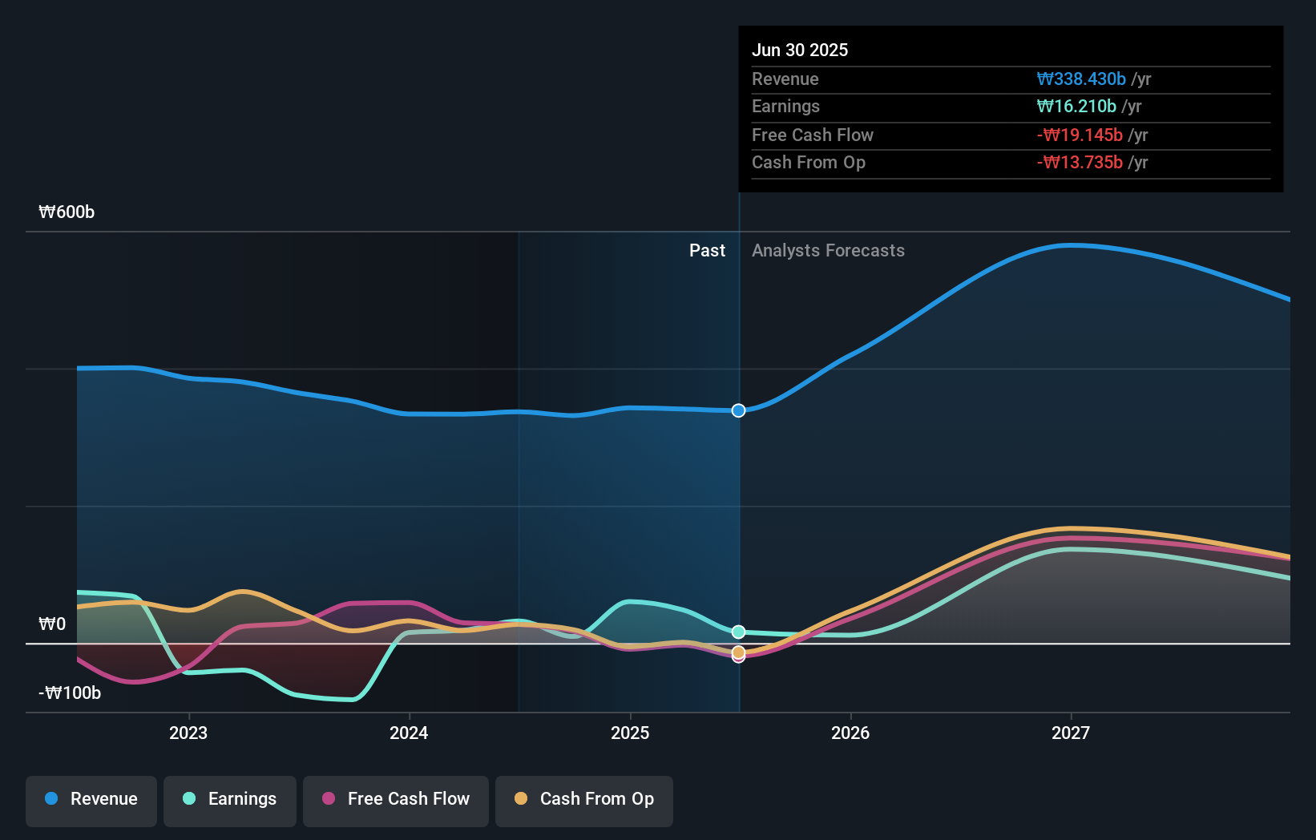Image resolution: width=1316 pixels, height=840 pixels.
Task: Toggle the Revenue series visibility
Action: point(91,799)
